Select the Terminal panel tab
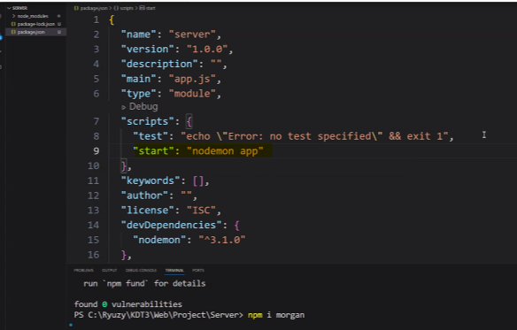 [x=174, y=271]
